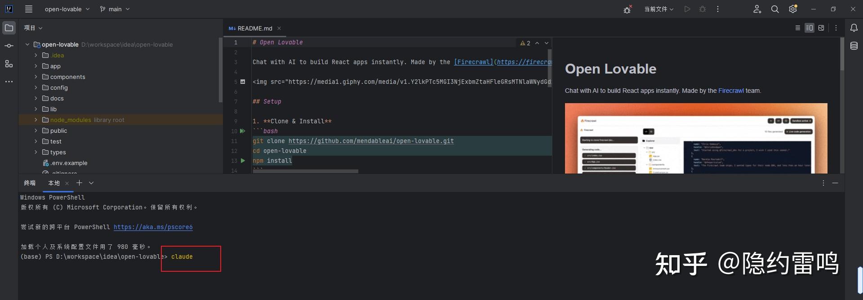
Task: Open editor tab options menu
Action: click(x=836, y=28)
